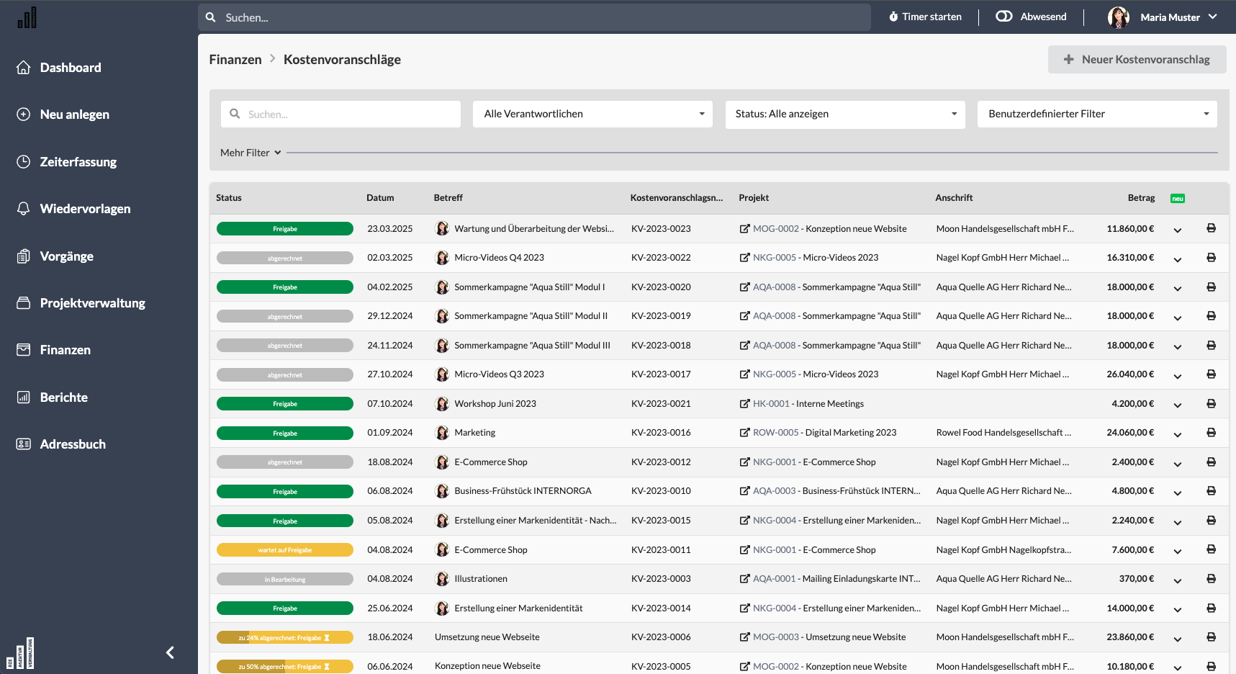Print cost estimate KV-2023-0023 via printer icon
This screenshot has width=1236, height=674.
click(x=1212, y=228)
